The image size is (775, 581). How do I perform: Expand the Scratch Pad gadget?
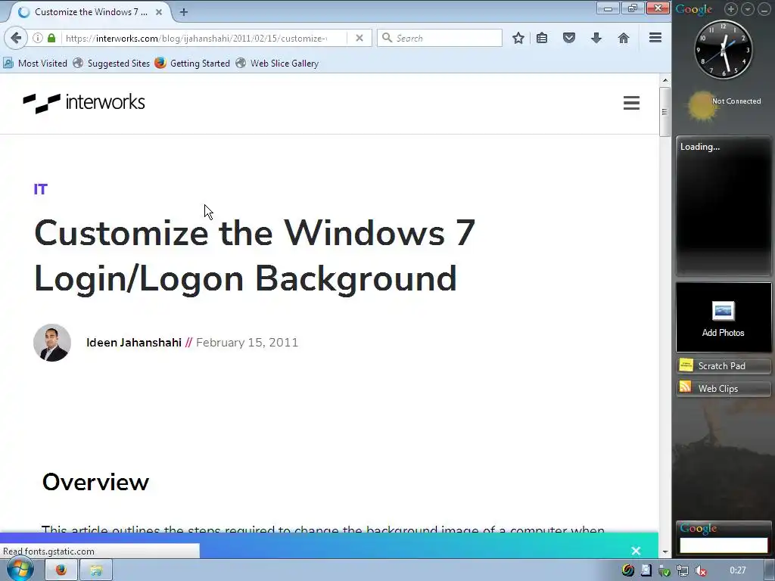coord(723,365)
